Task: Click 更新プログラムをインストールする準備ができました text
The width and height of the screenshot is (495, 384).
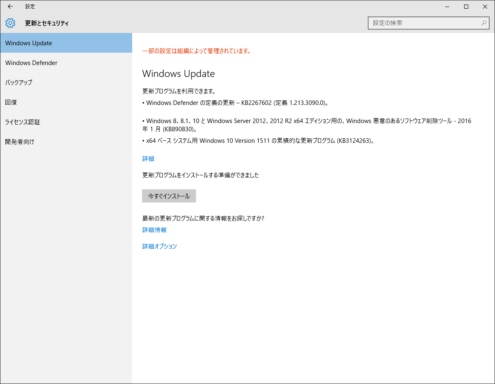Action: point(201,175)
